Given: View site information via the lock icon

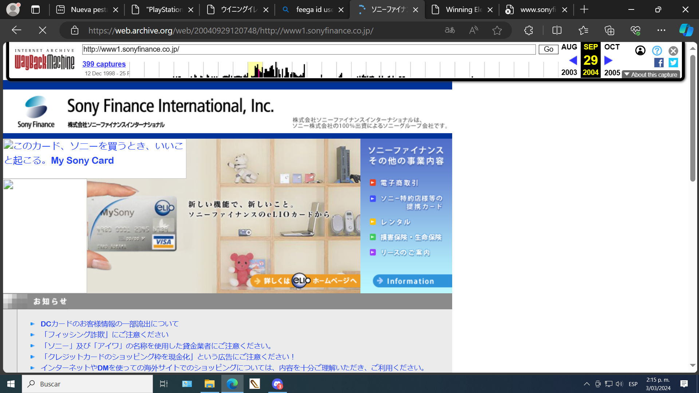Looking at the screenshot, I should point(75,30).
